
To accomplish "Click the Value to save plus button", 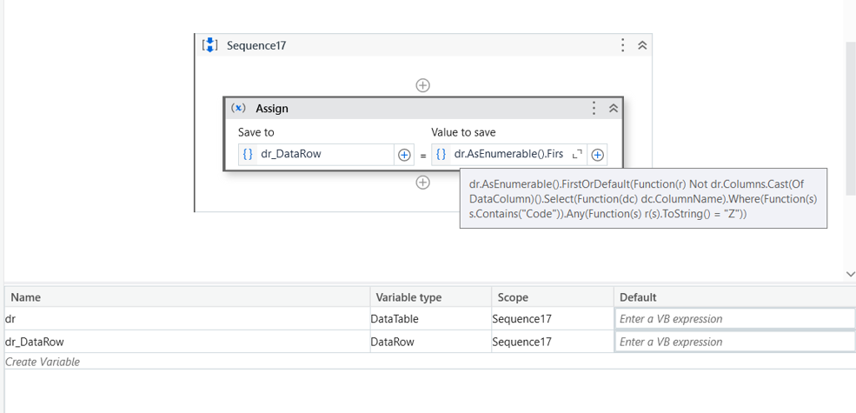I will (598, 155).
